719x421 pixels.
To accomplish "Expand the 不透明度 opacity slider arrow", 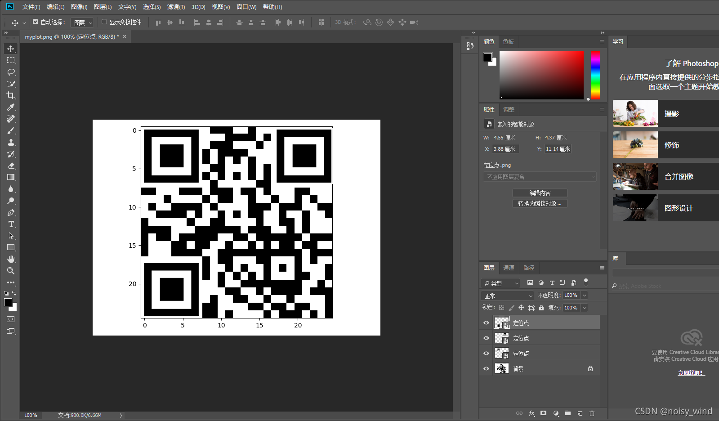I will (x=585, y=296).
